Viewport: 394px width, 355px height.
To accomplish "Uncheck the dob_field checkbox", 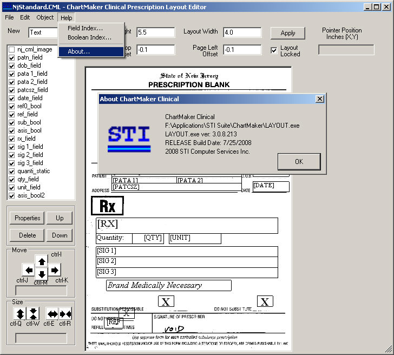I will coord(11,66).
